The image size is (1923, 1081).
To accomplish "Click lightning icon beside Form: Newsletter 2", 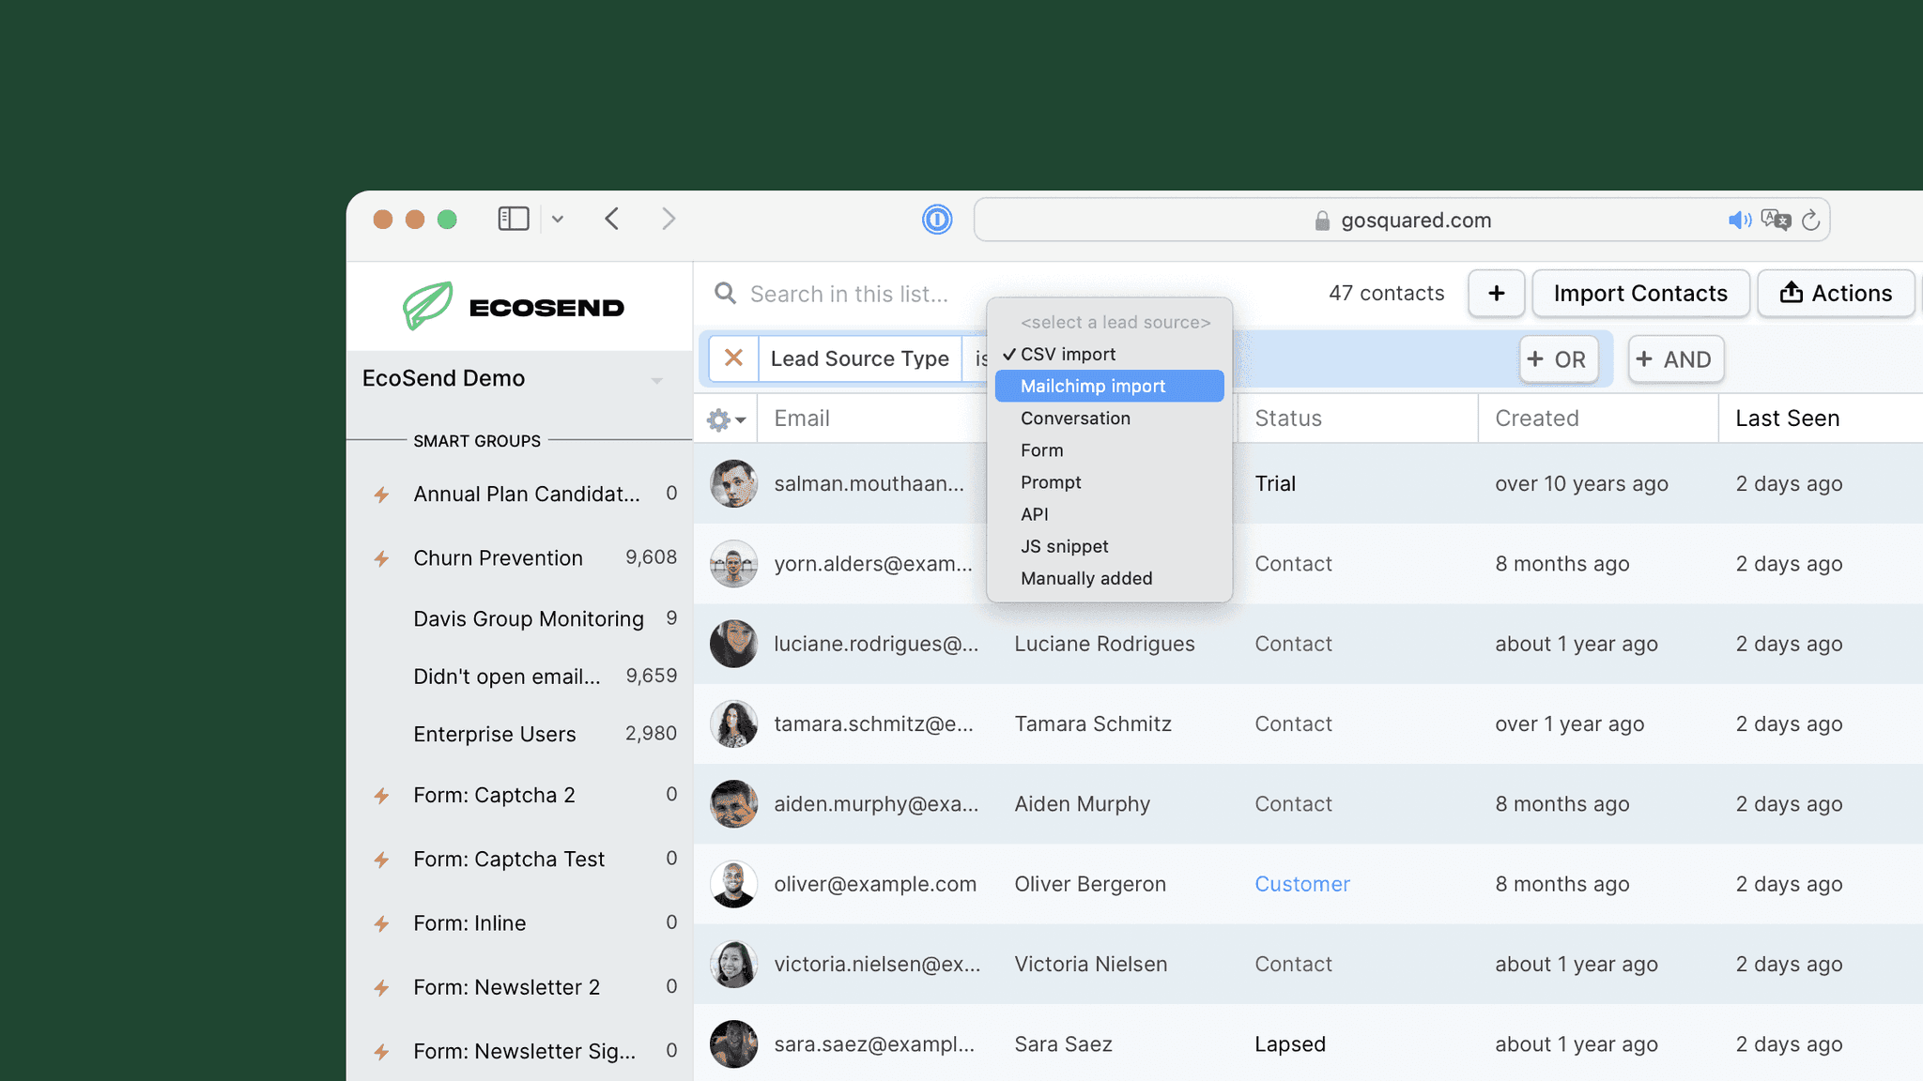I will (x=381, y=987).
